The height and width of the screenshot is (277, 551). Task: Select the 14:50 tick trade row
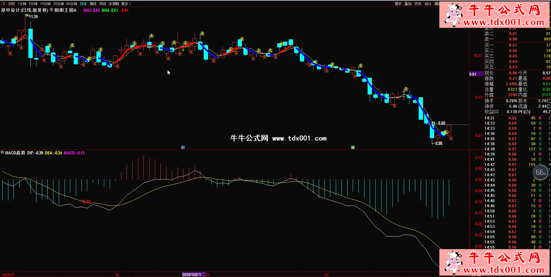[517, 211]
